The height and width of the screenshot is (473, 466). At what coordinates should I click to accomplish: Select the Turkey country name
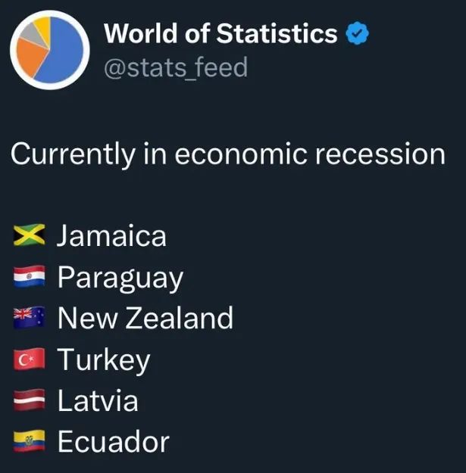click(x=104, y=360)
